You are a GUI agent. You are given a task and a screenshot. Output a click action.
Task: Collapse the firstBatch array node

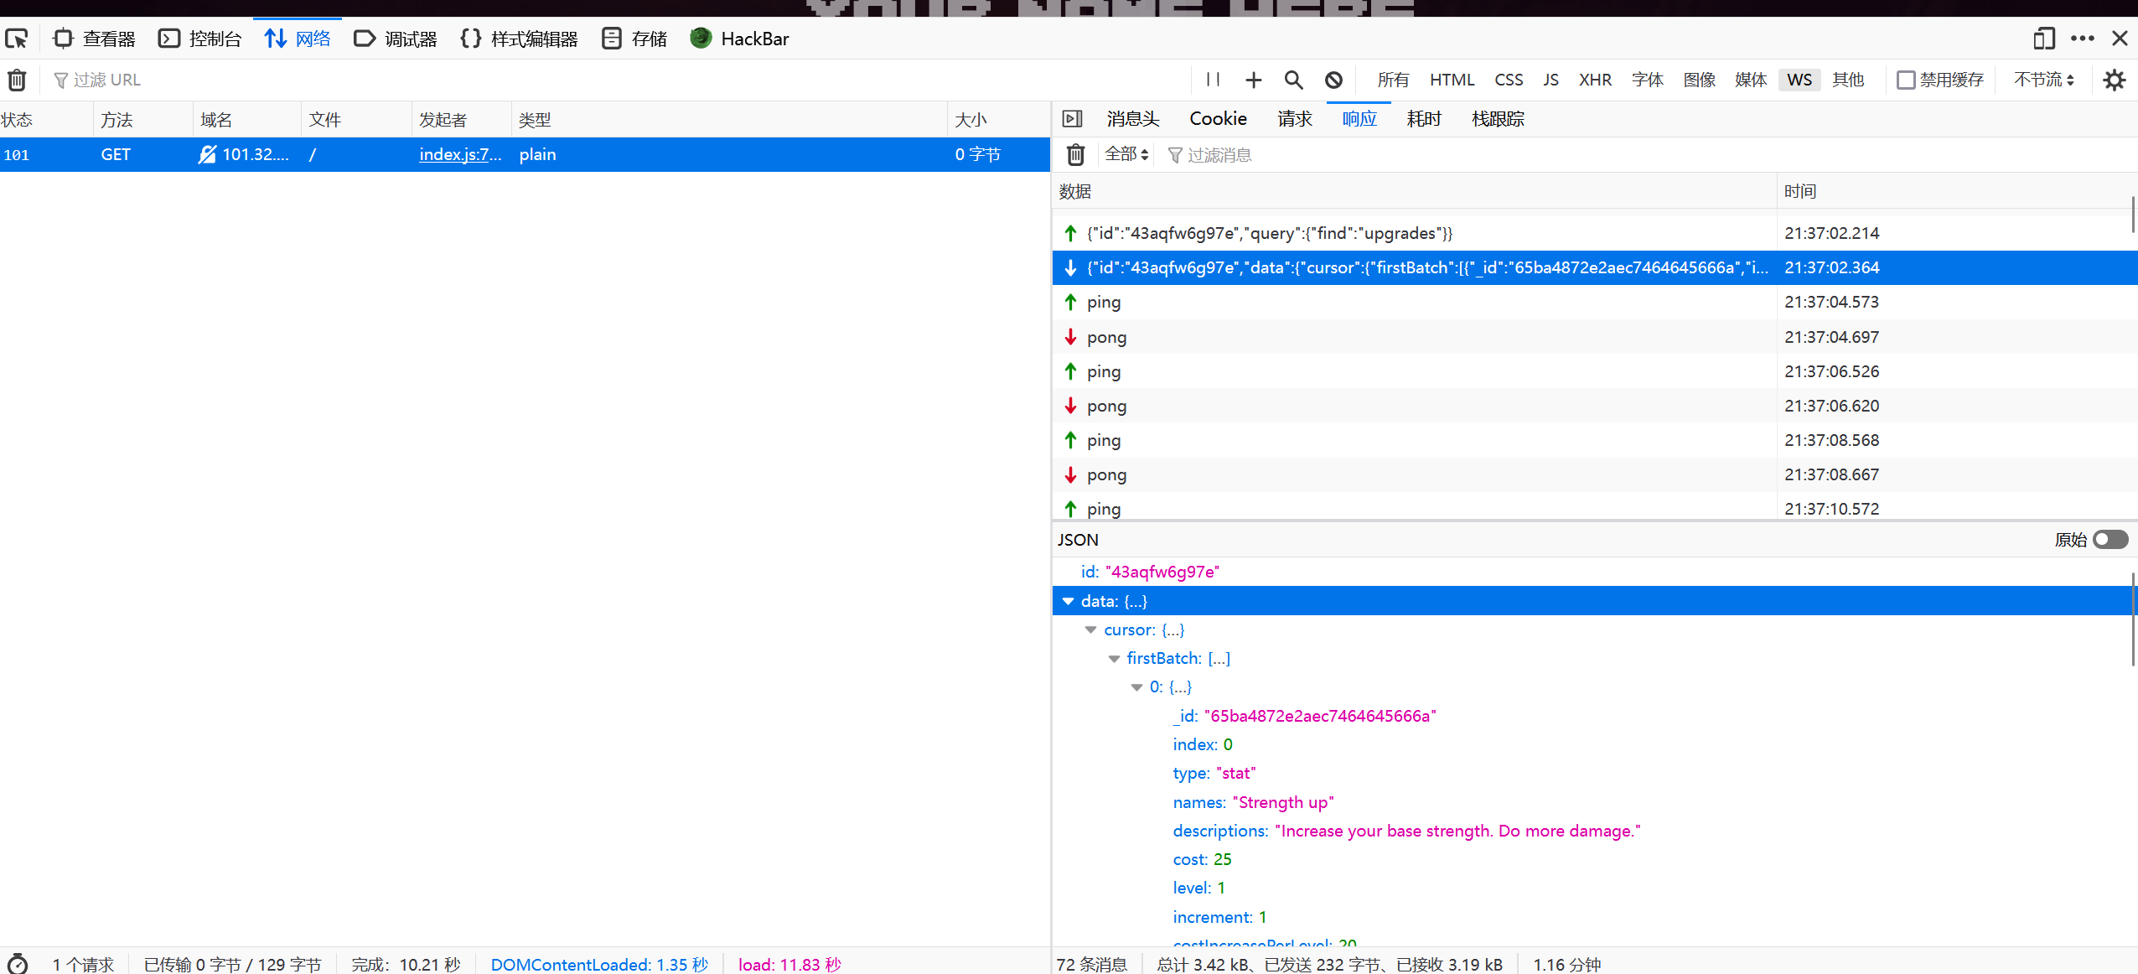(x=1114, y=659)
